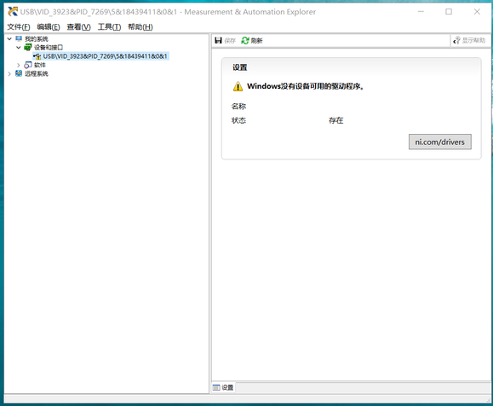Screen dimensions: 493x406
Task: Expand the 软件 tree node
Action: coord(18,65)
